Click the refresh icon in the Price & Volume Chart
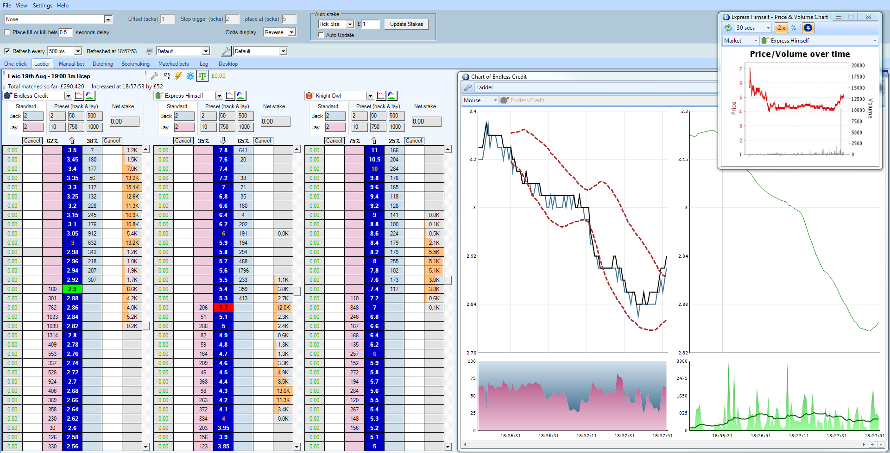890x453 pixels. pyautogui.click(x=728, y=27)
